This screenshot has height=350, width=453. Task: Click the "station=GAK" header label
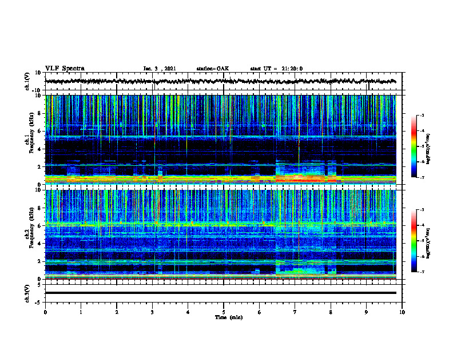pos(213,69)
